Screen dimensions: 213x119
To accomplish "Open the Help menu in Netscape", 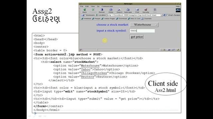I will pos(178,6).
